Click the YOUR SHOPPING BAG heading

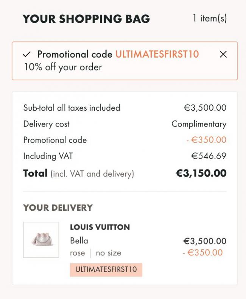pos(86,19)
